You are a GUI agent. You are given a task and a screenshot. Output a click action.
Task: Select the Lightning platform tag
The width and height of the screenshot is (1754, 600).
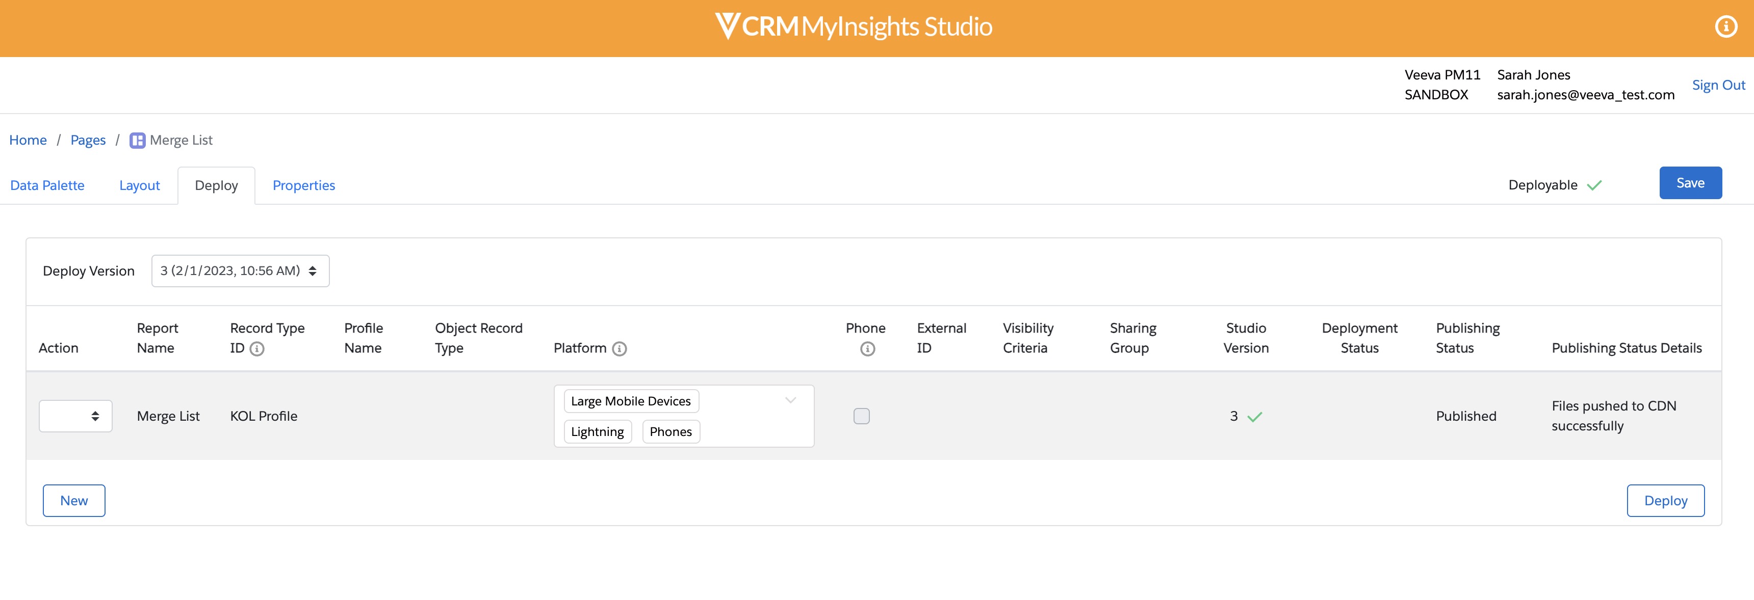tap(597, 432)
